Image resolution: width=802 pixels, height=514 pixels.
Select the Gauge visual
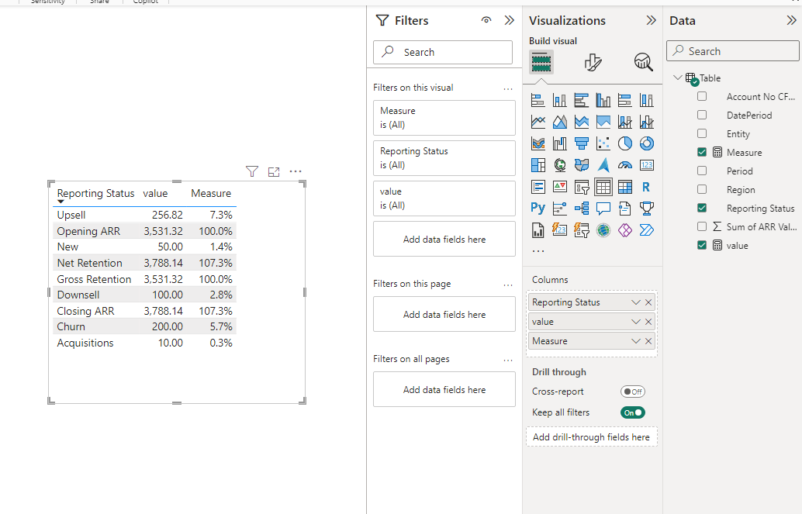click(624, 165)
